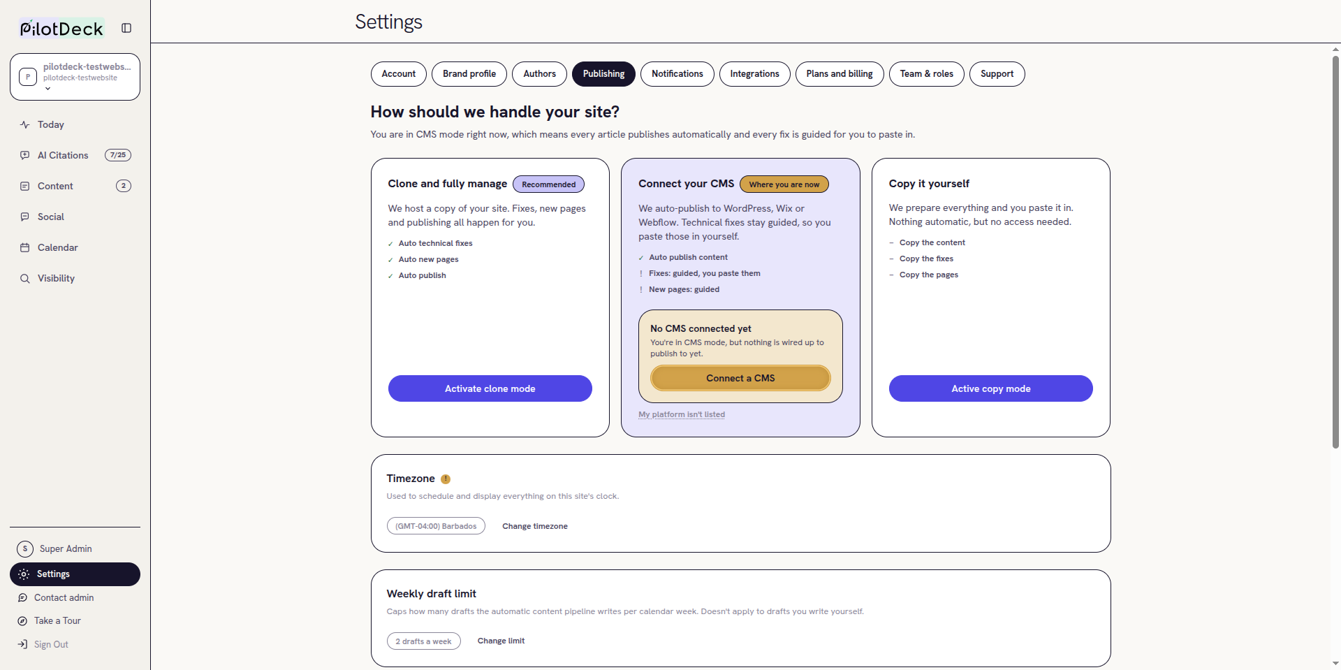The image size is (1341, 670).
Task: Collapse the sidebar panel icon
Action: 126,28
